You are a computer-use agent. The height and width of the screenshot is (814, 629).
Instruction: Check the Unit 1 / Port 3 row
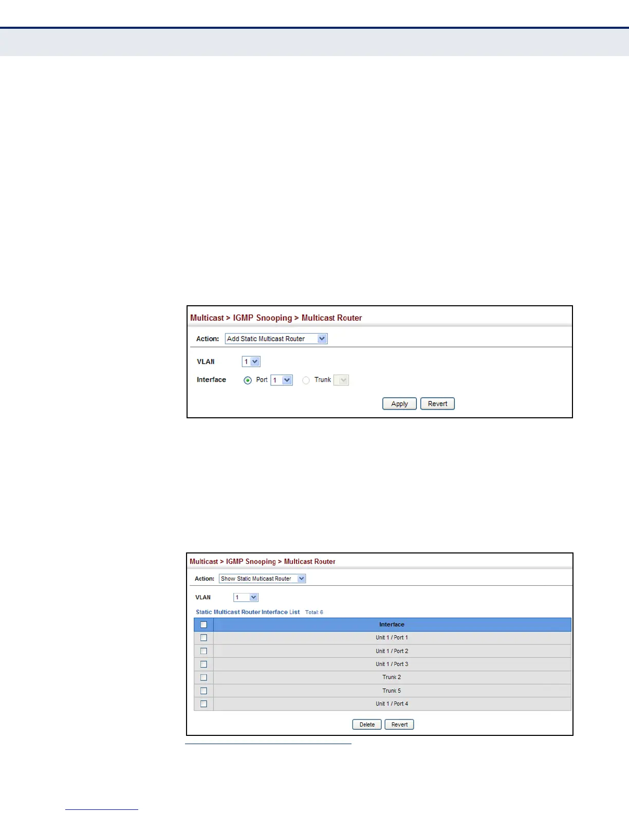203,664
